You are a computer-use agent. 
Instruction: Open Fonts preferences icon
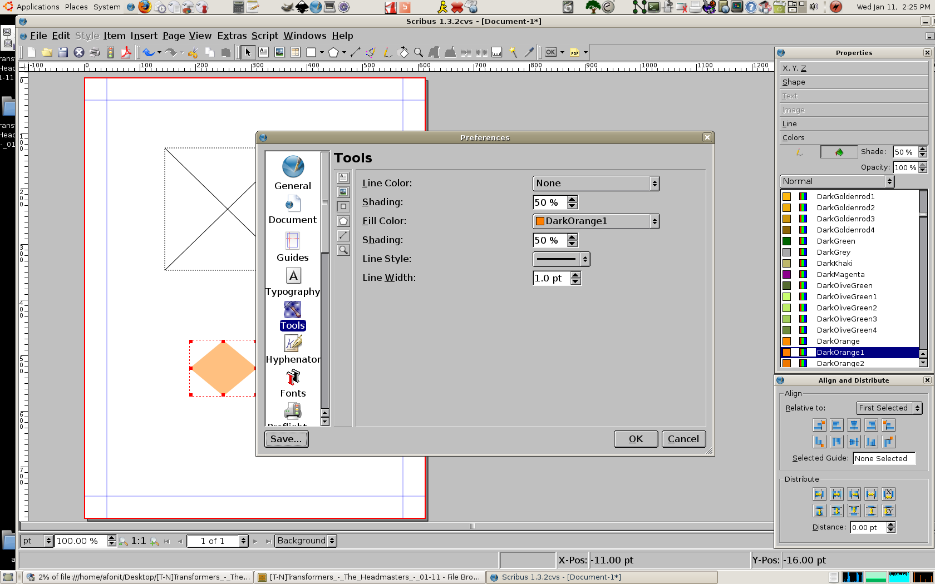pos(293,384)
